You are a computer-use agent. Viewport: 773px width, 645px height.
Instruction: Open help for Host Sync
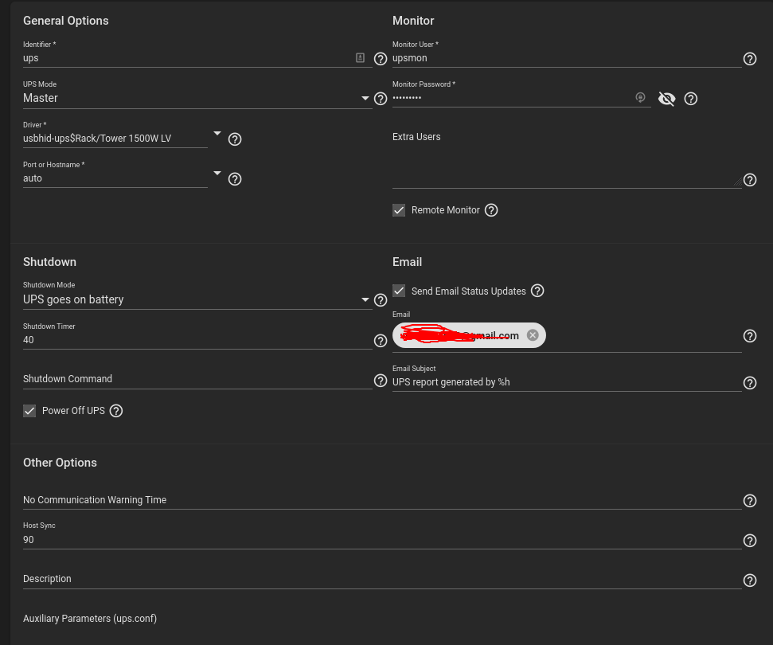click(749, 541)
